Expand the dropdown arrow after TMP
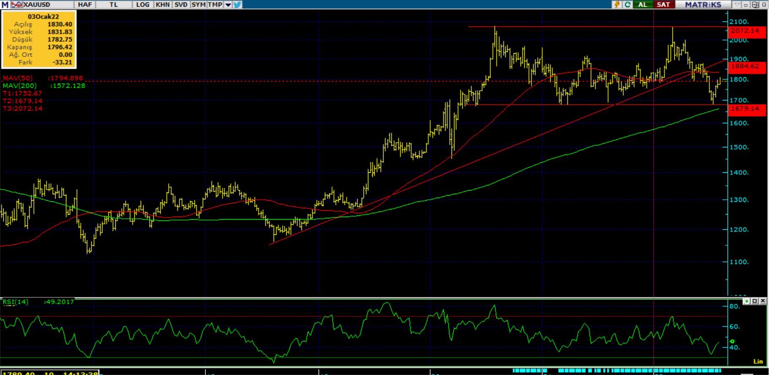The height and width of the screenshot is (375, 769). click(228, 5)
